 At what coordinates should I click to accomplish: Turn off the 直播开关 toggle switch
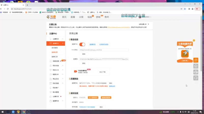pyautogui.click(x=82, y=44)
